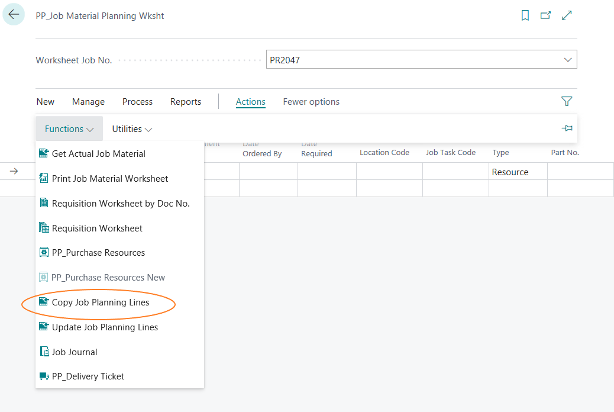614x412 pixels.
Task: Click Copy Job Planning Lines
Action: coord(101,302)
